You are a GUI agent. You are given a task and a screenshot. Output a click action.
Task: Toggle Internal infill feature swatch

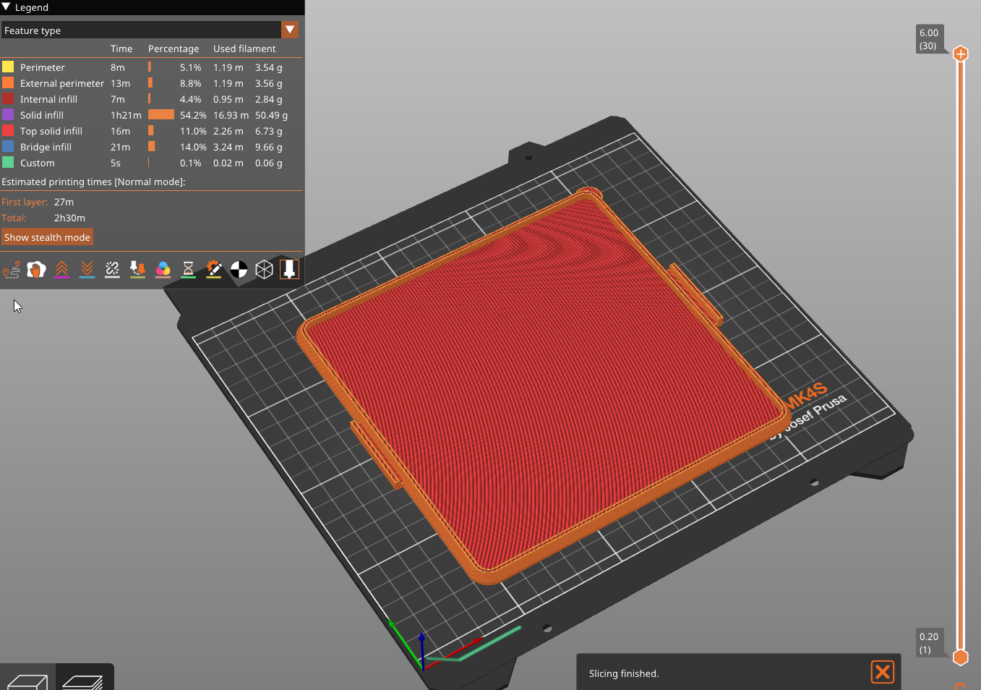8,98
